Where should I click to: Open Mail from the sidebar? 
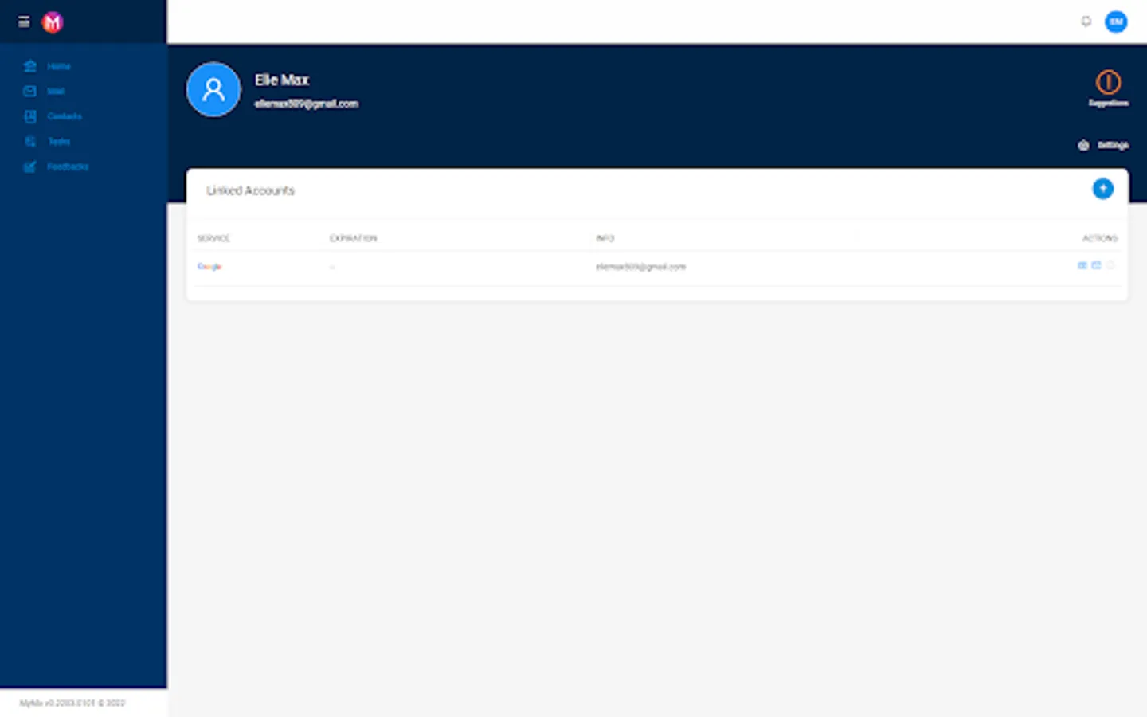pyautogui.click(x=56, y=91)
